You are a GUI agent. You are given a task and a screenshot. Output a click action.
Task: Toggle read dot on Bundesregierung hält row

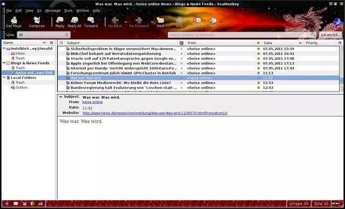point(258,87)
